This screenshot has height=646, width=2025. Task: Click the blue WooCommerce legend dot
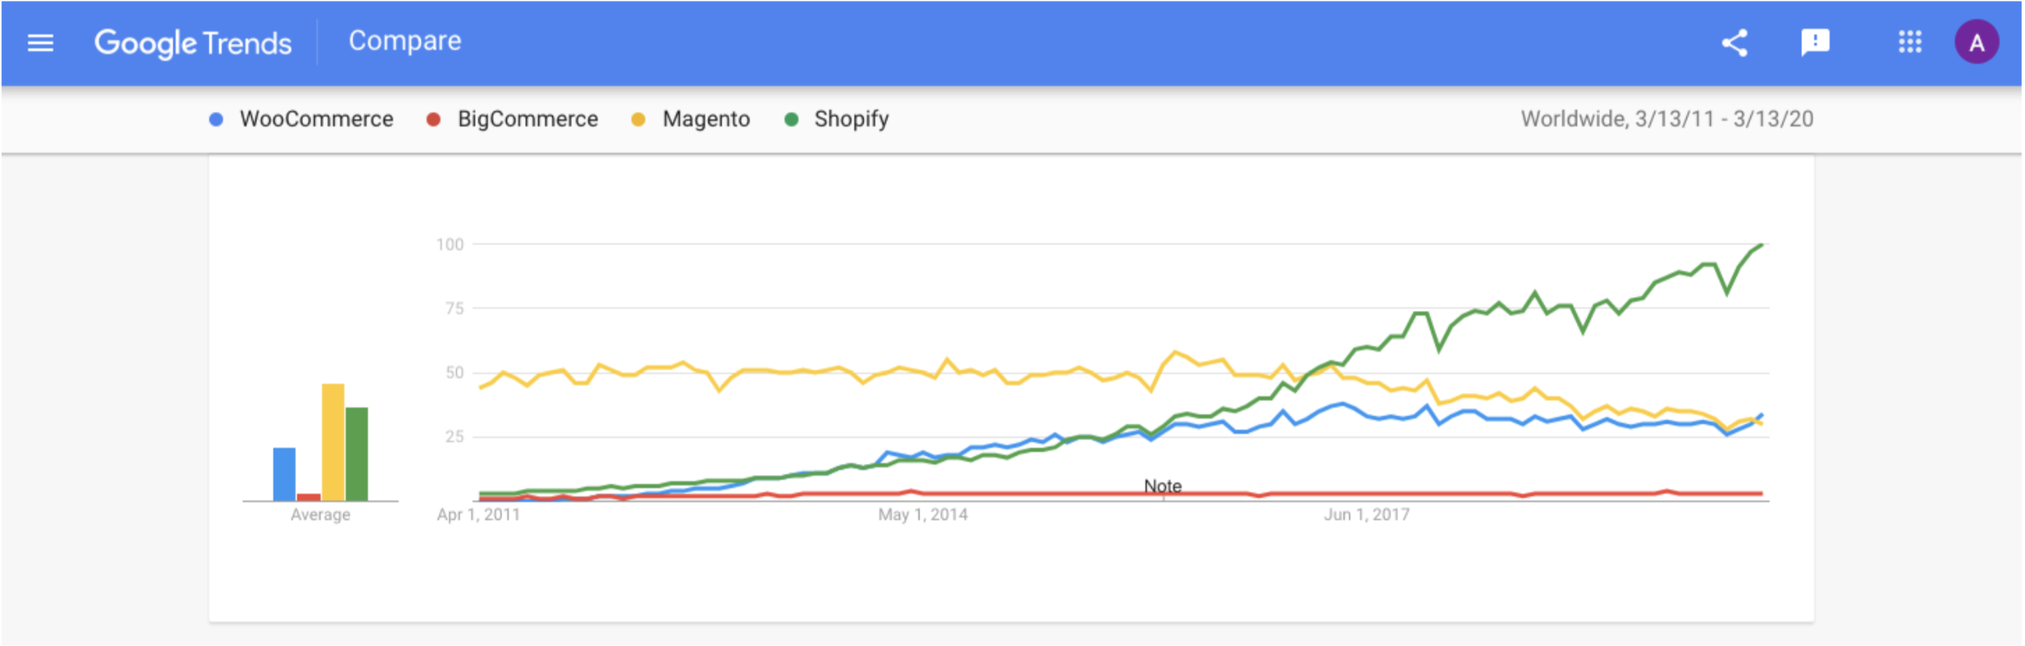(x=216, y=120)
